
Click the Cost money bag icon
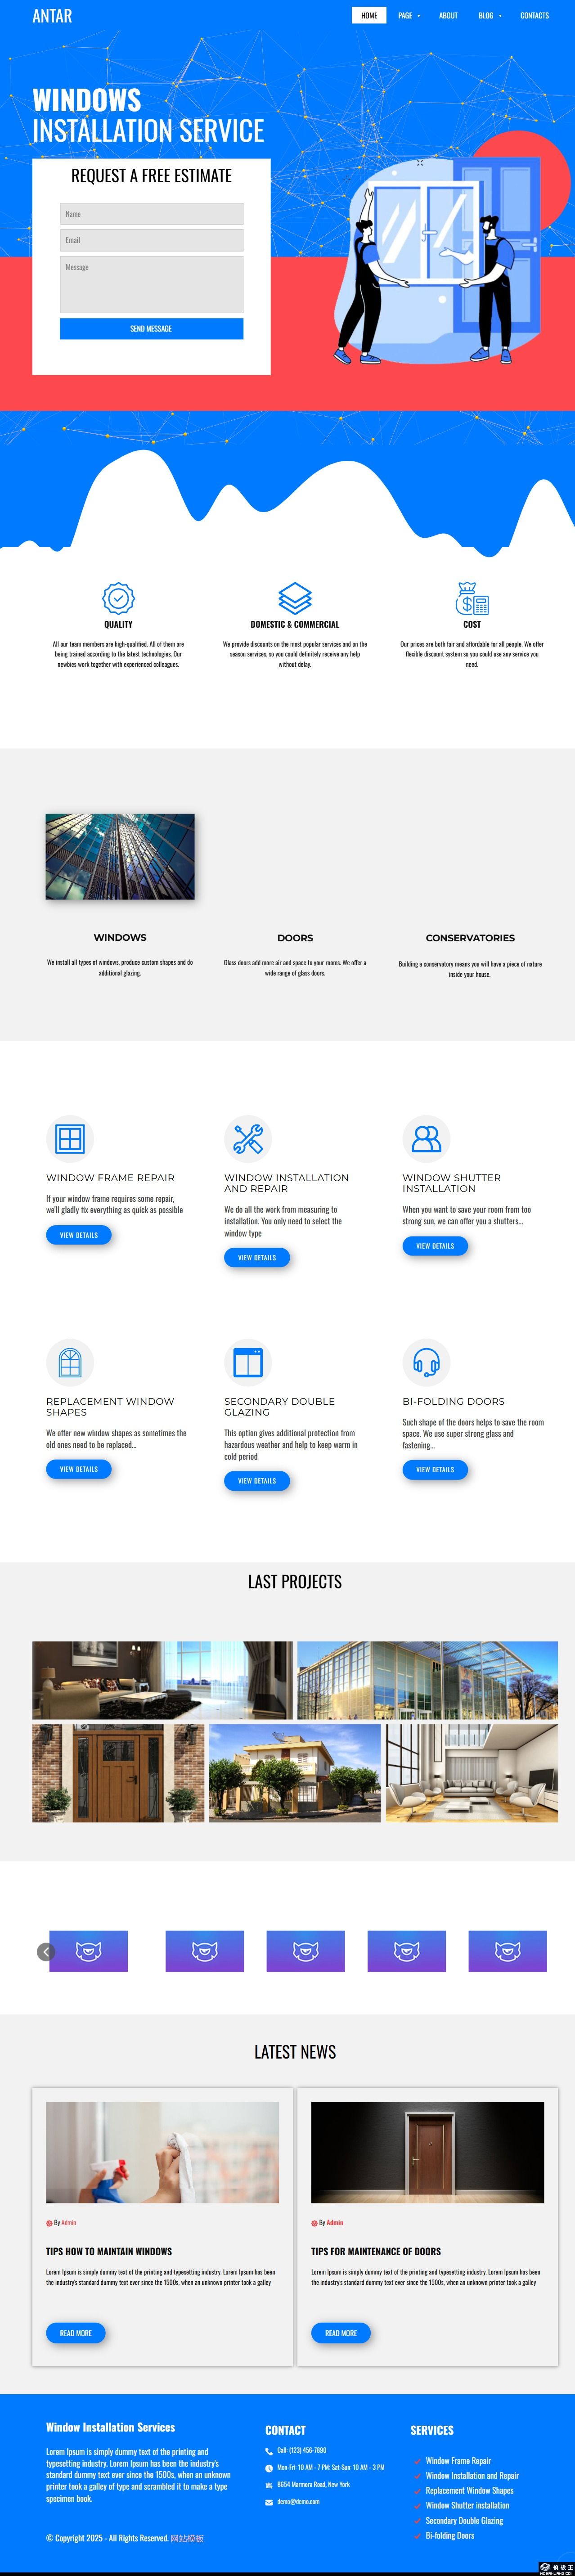[472, 598]
